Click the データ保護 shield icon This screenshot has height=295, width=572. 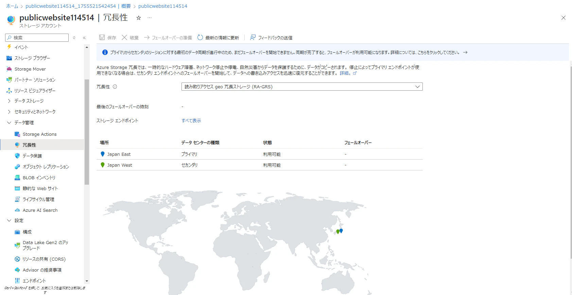coord(17,156)
